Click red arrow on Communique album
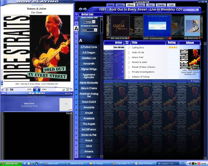Image resolution: width=208 pixels, height=166 pixels. (170, 38)
